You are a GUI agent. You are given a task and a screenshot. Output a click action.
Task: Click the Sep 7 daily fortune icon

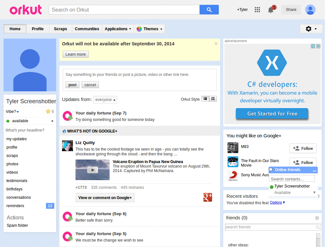(67, 116)
